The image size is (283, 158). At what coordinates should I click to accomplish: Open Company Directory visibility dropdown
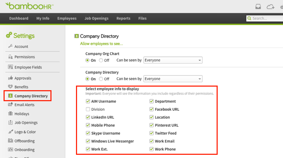click(x=173, y=79)
